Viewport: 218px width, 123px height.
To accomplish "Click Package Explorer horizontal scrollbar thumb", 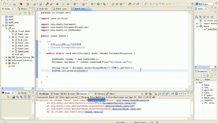I will point(14,88).
